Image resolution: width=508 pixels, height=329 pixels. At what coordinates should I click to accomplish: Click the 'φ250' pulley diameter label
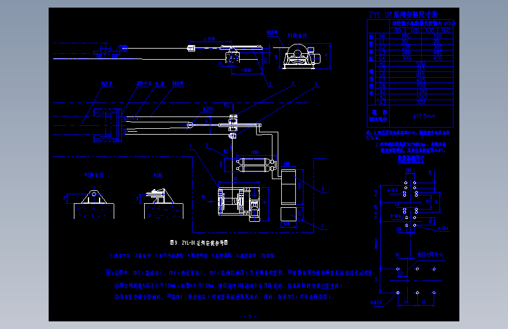(x=208, y=109)
